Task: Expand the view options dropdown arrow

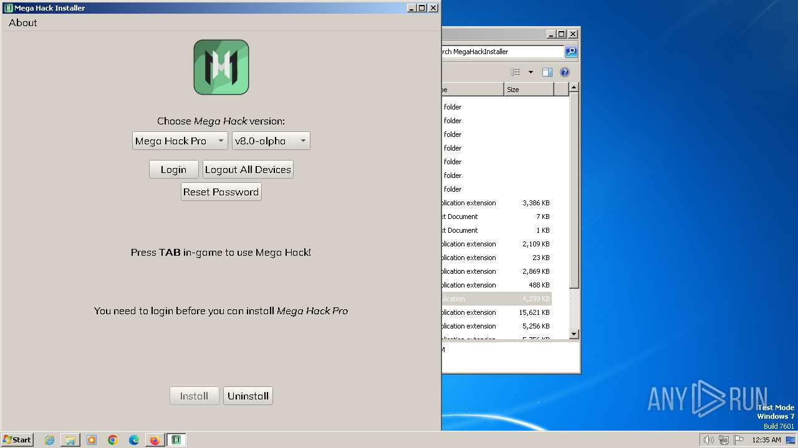Action: [531, 72]
